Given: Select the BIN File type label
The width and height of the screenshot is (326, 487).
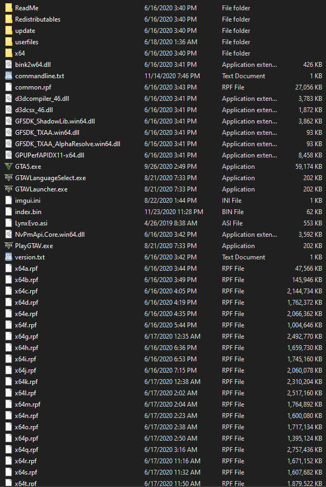Looking at the screenshot, I should tap(232, 212).
